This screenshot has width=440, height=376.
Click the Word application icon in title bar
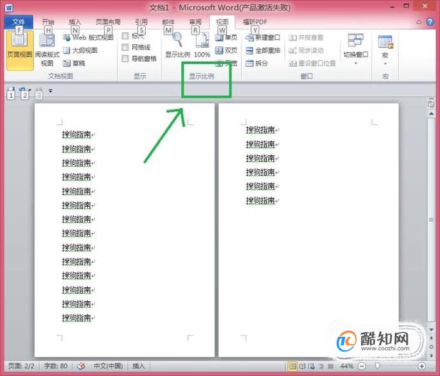tap(9, 8)
